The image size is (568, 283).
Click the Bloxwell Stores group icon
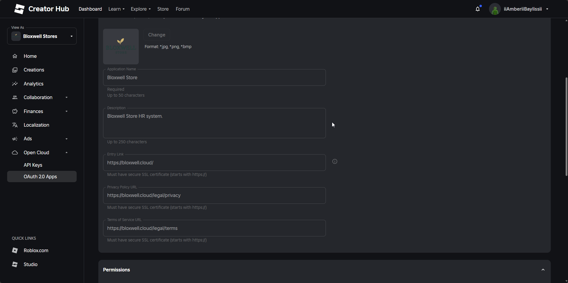pyautogui.click(x=16, y=36)
